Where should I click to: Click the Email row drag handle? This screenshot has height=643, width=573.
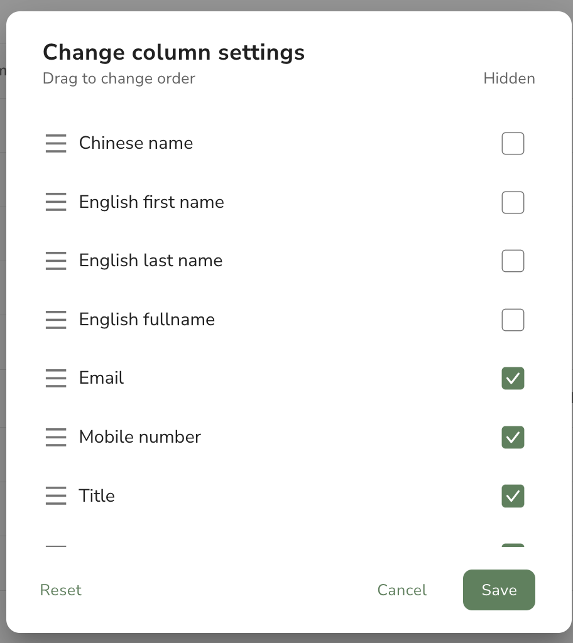(x=56, y=378)
